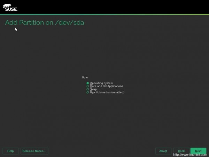Click the Add Partition on /dev/sda heading

[45, 22]
